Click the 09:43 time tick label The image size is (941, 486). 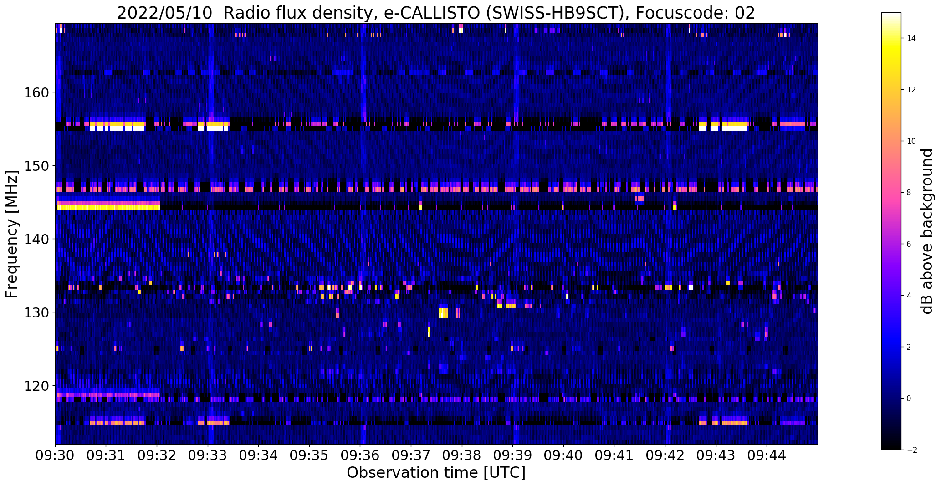point(716,455)
